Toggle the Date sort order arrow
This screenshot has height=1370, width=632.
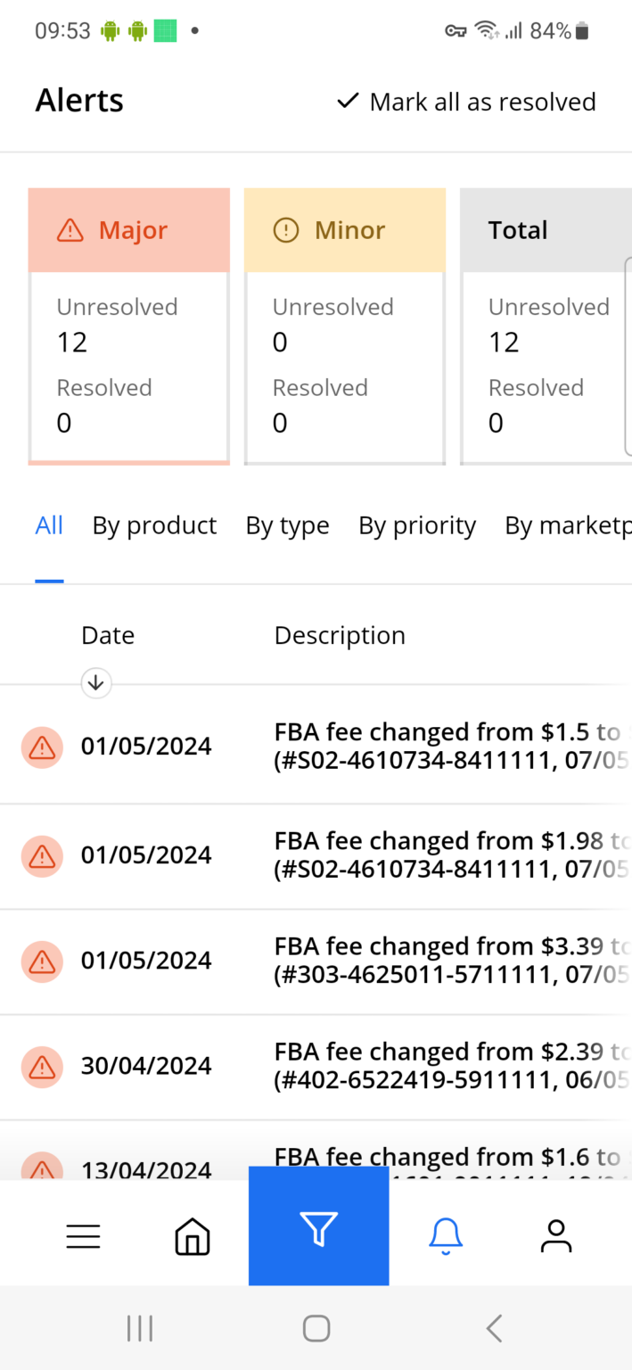coord(95,682)
